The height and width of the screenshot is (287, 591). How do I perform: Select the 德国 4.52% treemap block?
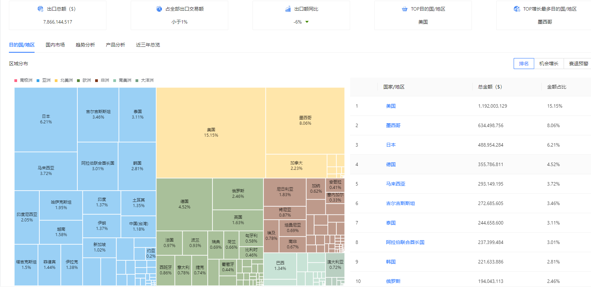184,204
